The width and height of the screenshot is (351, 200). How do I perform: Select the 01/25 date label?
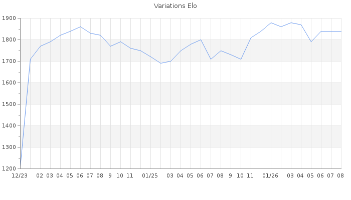[x=150, y=175]
